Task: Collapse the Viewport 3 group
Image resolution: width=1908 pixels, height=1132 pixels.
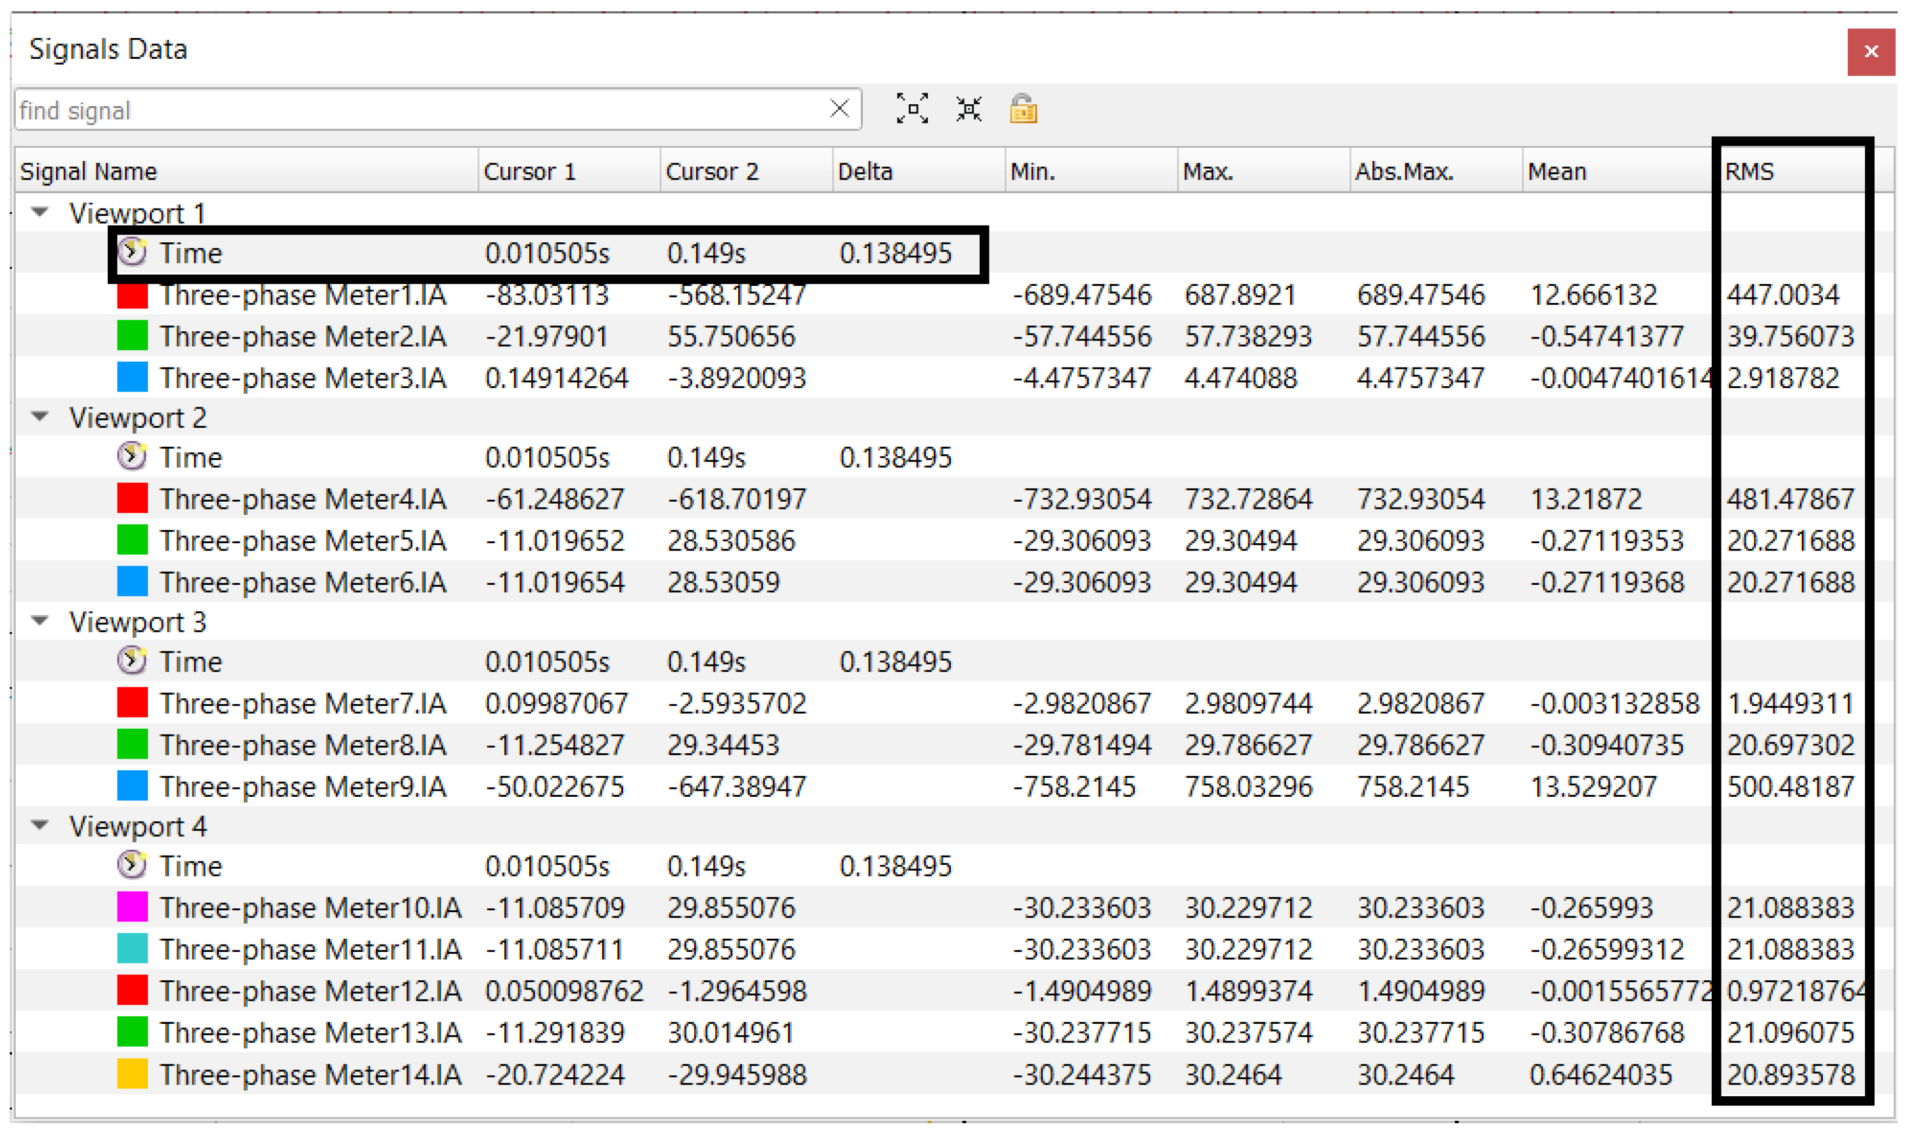Action: [x=41, y=621]
